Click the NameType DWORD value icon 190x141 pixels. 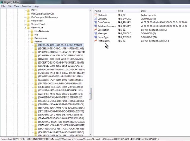[x=96, y=37]
